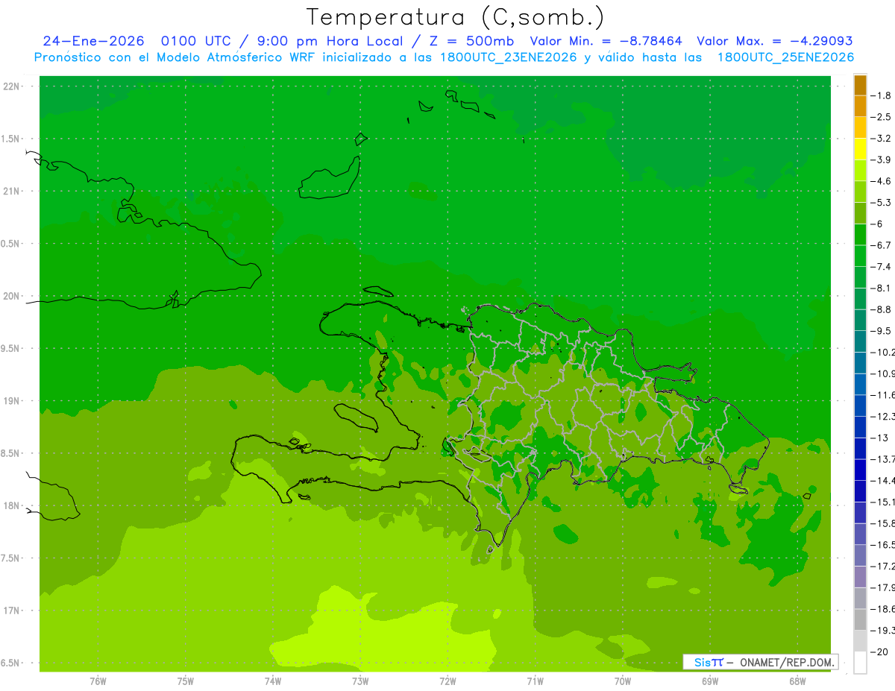
Task: Click forecast end time "1800UTC_25ENE2026"
Action: point(785,57)
